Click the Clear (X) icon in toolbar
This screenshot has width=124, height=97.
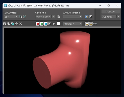[21, 24]
